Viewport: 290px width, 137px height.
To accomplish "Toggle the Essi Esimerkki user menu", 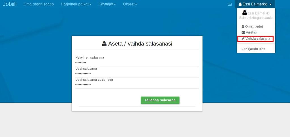I will (x=255, y=4).
